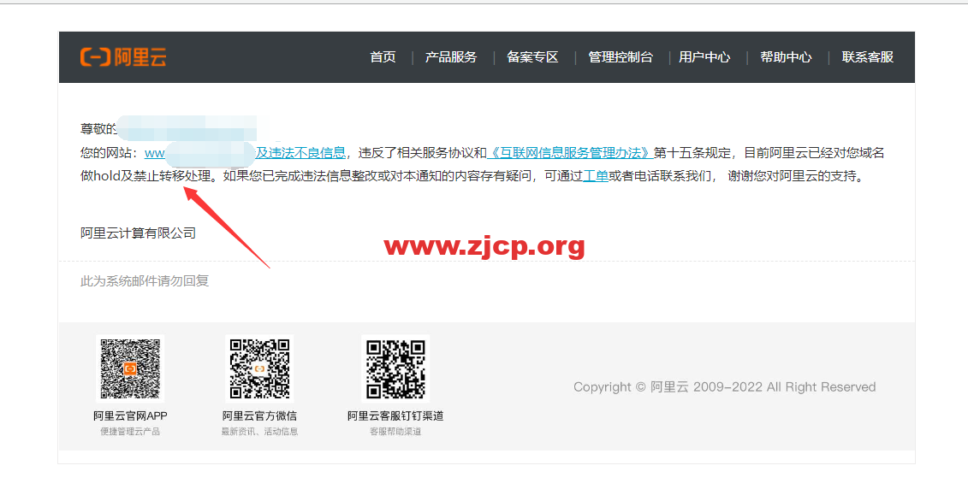This screenshot has height=495, width=968.
Task: Open the 首页 nav item
Action: tap(383, 57)
